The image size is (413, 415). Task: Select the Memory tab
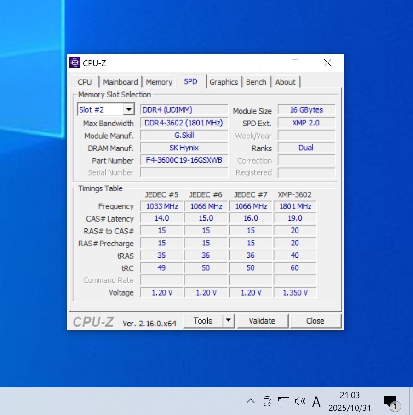pos(159,82)
